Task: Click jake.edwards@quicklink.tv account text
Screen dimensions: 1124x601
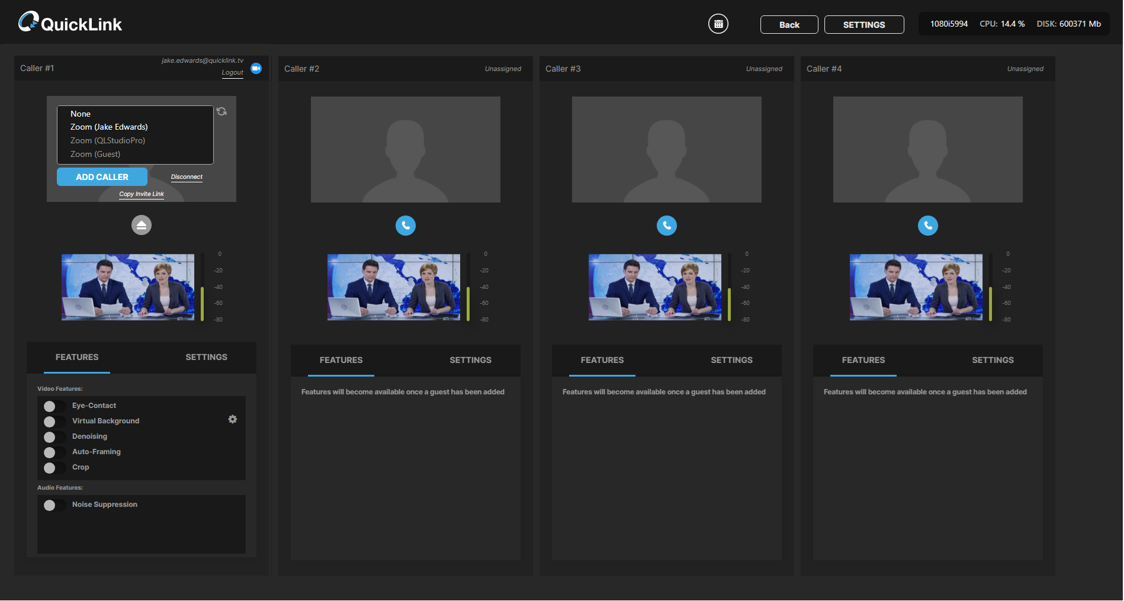Action: [203, 60]
